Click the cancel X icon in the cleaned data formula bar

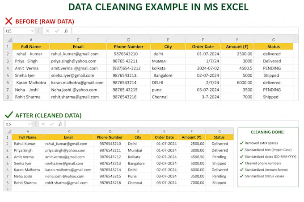point(43,124)
